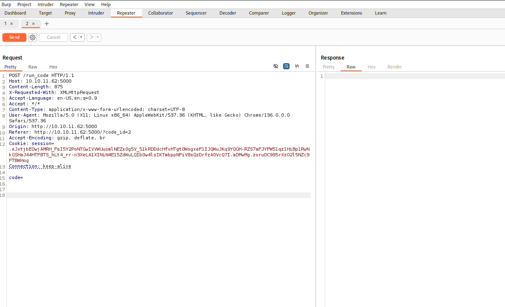Toggle line wrapping in request editor
Image resolution: width=505 pixels, height=307 pixels.
[286, 66]
